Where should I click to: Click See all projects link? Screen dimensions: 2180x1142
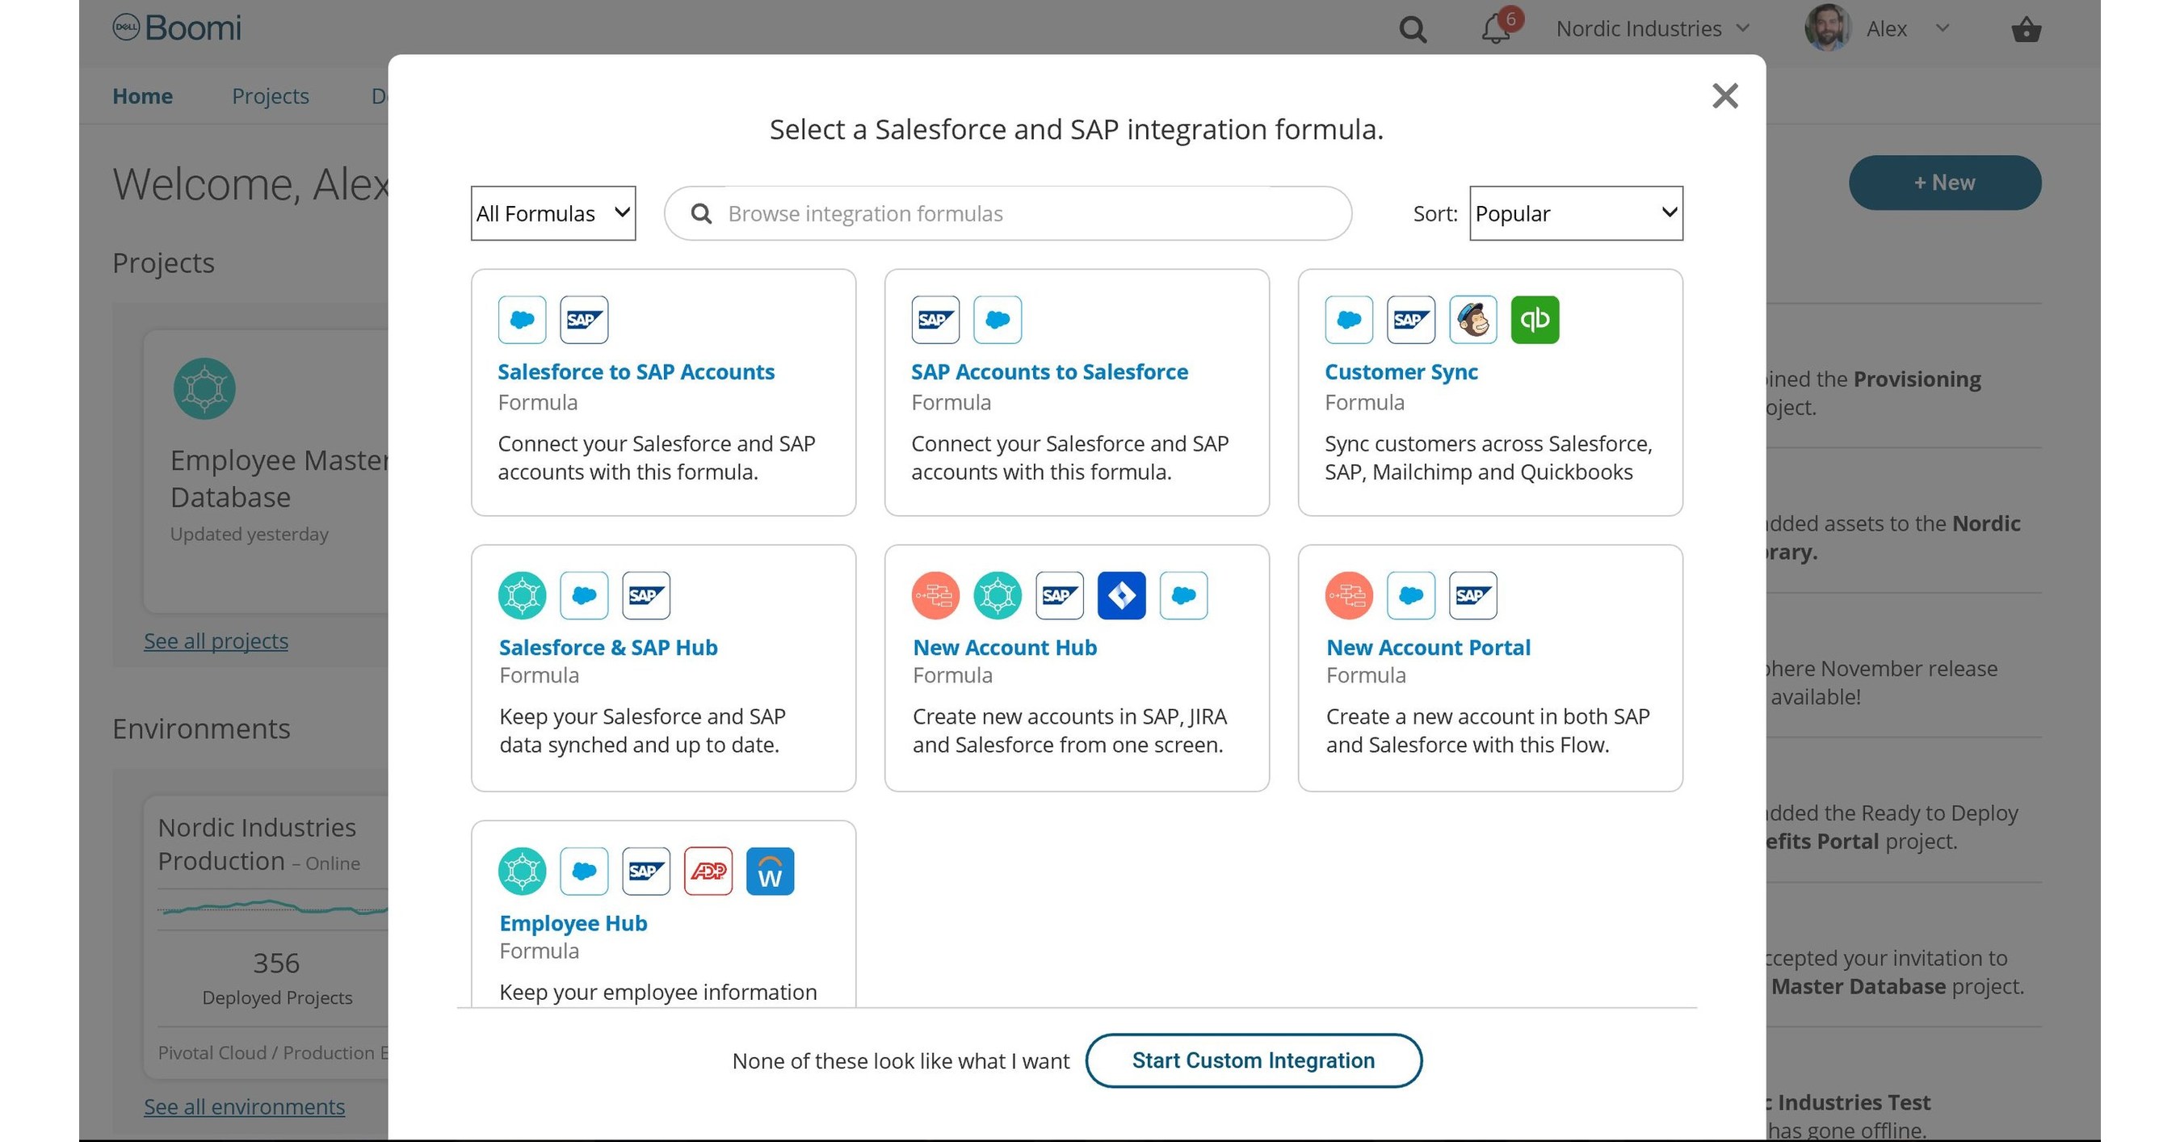[x=216, y=641]
